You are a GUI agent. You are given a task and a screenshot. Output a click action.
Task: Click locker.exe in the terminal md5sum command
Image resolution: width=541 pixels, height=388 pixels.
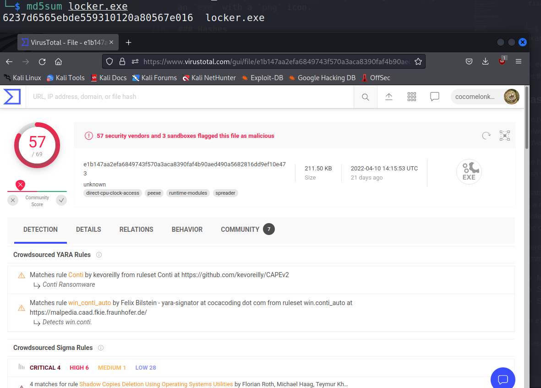click(x=98, y=6)
